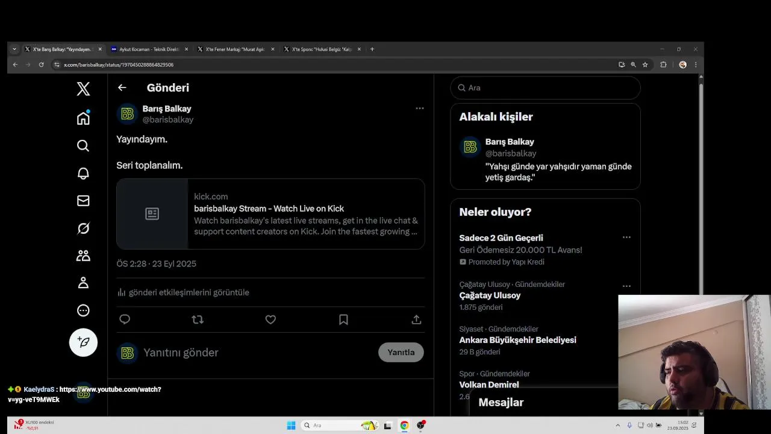Open the Notifications bell icon
The height and width of the screenshot is (434, 771).
coord(83,174)
